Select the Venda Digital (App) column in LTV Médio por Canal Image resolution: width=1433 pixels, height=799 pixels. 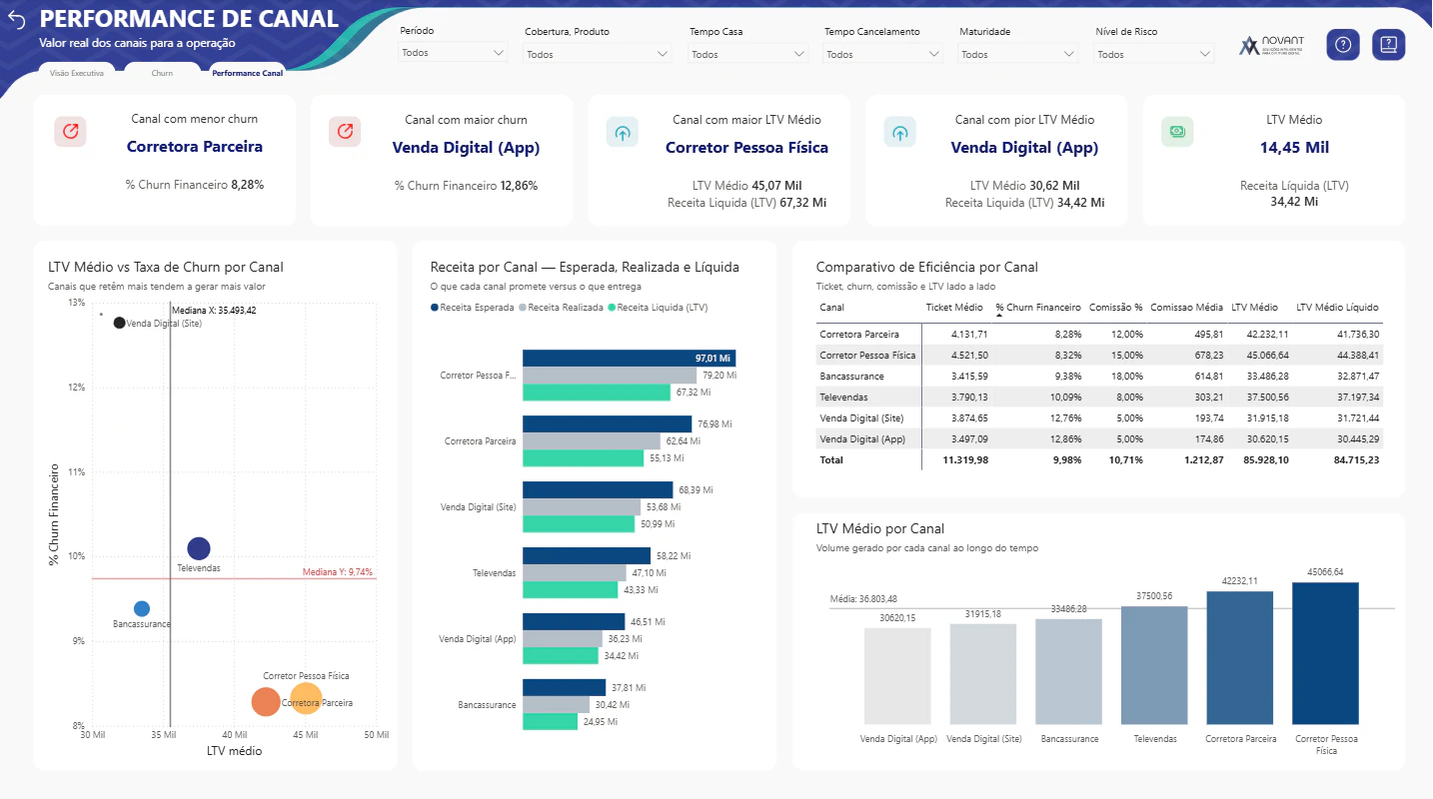(x=897, y=676)
